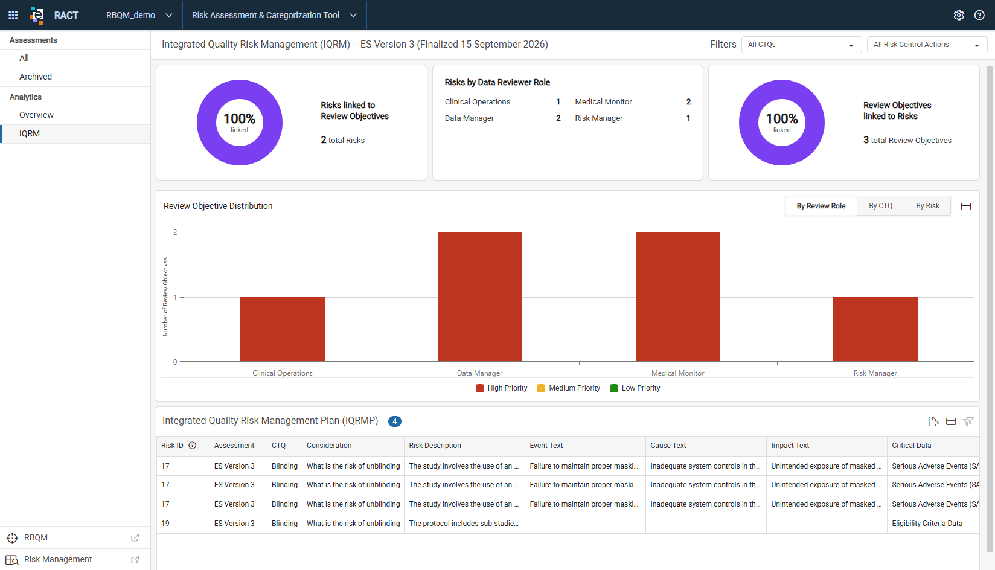The width and height of the screenshot is (995, 570).
Task: Open the RBQM link in sidebar
Action: pyautogui.click(x=36, y=538)
